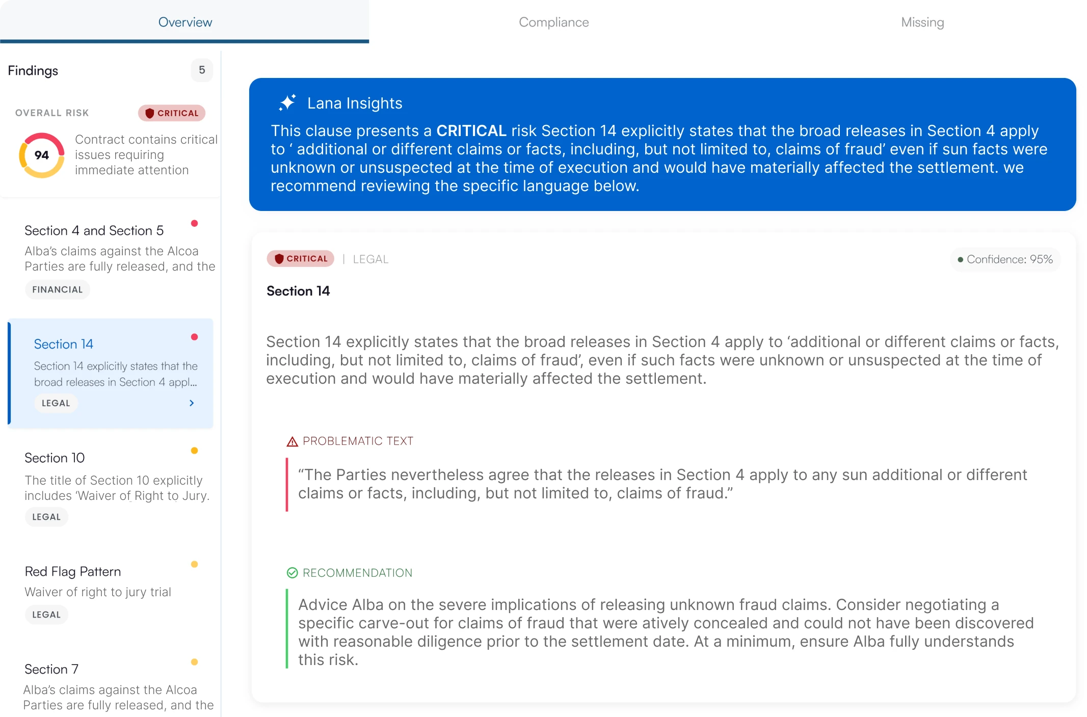1087x717 pixels.
Task: Click the shield icon in the Overall Risk CRITICAL badge
Action: click(x=150, y=113)
